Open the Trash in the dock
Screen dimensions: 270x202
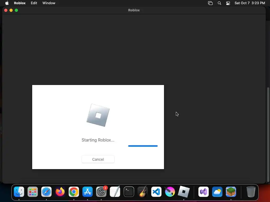[251, 192]
